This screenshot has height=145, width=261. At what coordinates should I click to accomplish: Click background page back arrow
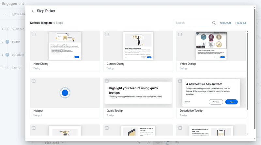(x=5, y=14)
